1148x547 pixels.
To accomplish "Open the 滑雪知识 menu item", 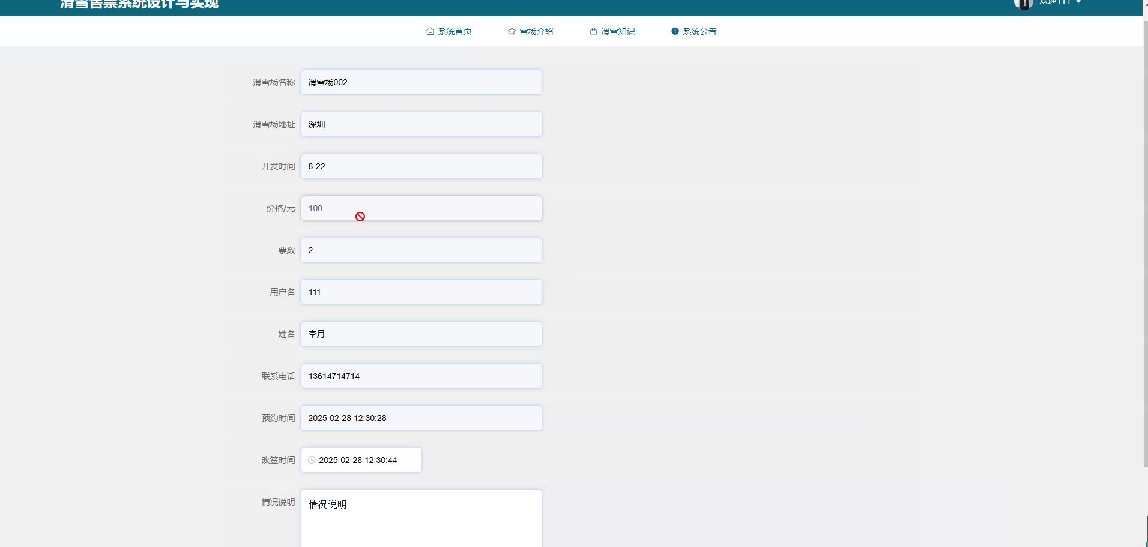I will tap(612, 31).
